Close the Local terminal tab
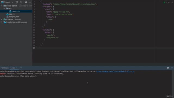Viewport: 174px width, 98px height. [17, 68]
